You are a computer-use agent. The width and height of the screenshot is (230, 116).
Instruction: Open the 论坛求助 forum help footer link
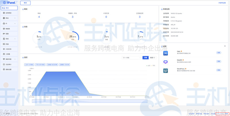191,114
